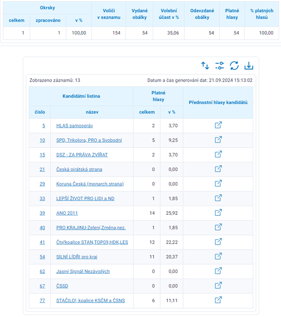Viewport: 281px width, 317px height.
Task: Open preferential votes for Česká pirátská strana
Action: tap(218, 169)
